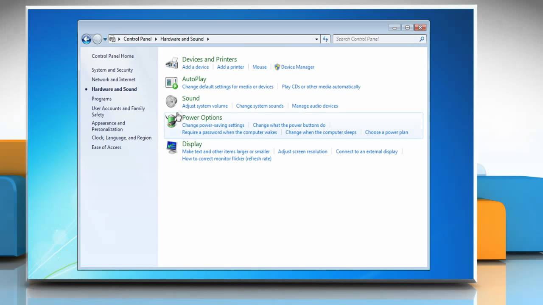Open Appearance and Personalization
Viewport: 543px width, 305px height.
tap(108, 126)
